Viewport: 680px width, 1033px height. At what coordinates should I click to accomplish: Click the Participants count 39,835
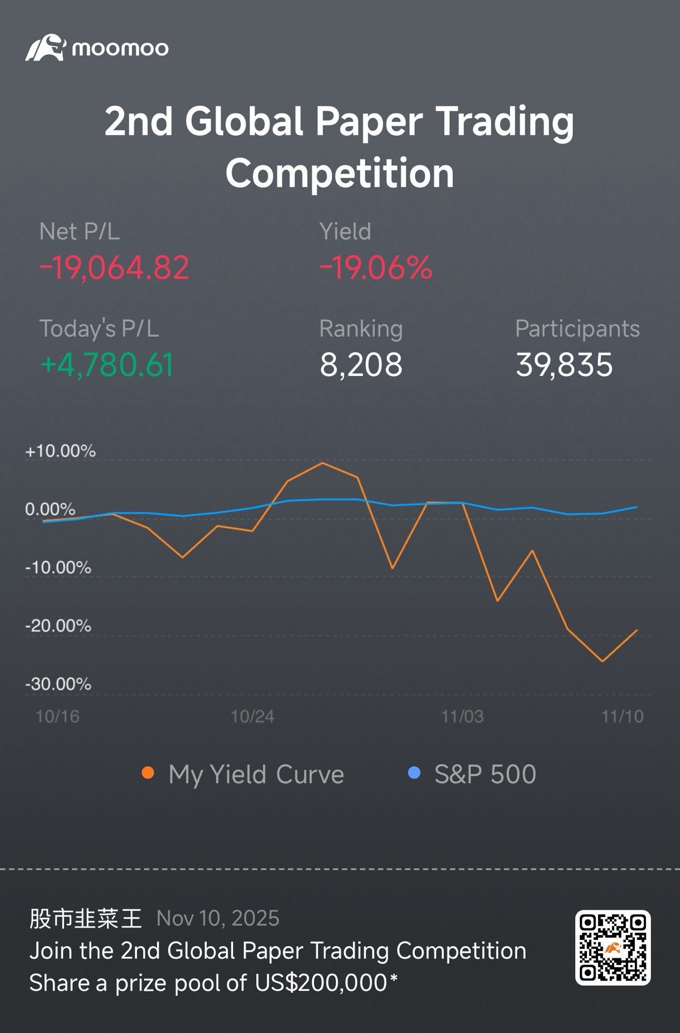click(564, 365)
